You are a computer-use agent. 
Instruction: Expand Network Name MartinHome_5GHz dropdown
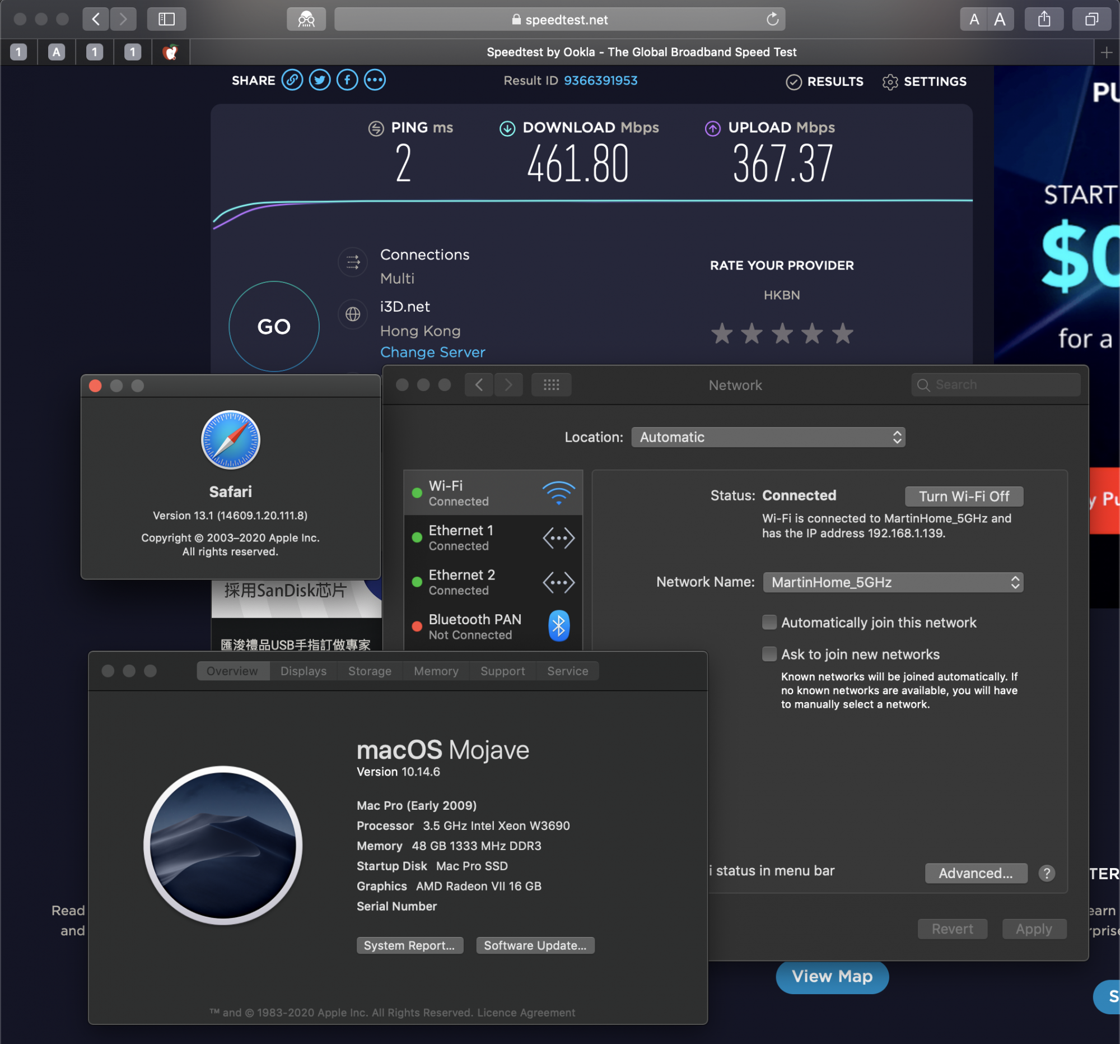[893, 582]
